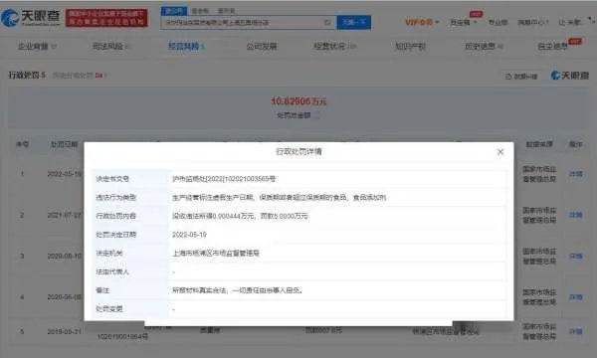This screenshot has width=597, height=358.
Task: Open the user account name menu
Action: [x=569, y=23]
